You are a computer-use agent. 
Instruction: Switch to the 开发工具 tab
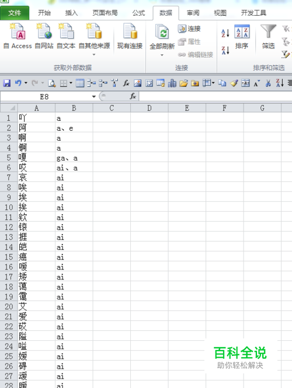coord(253,13)
